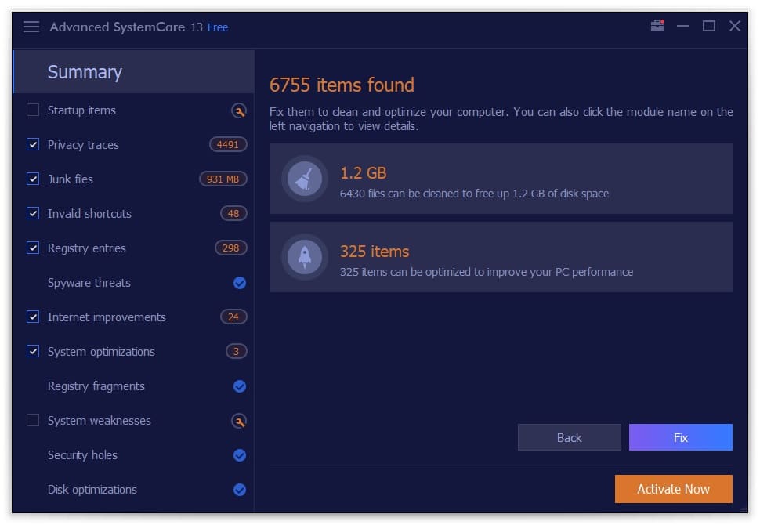Screen dimensions: 760x525
Task: Click the rocket optimization icon
Action: (x=304, y=257)
